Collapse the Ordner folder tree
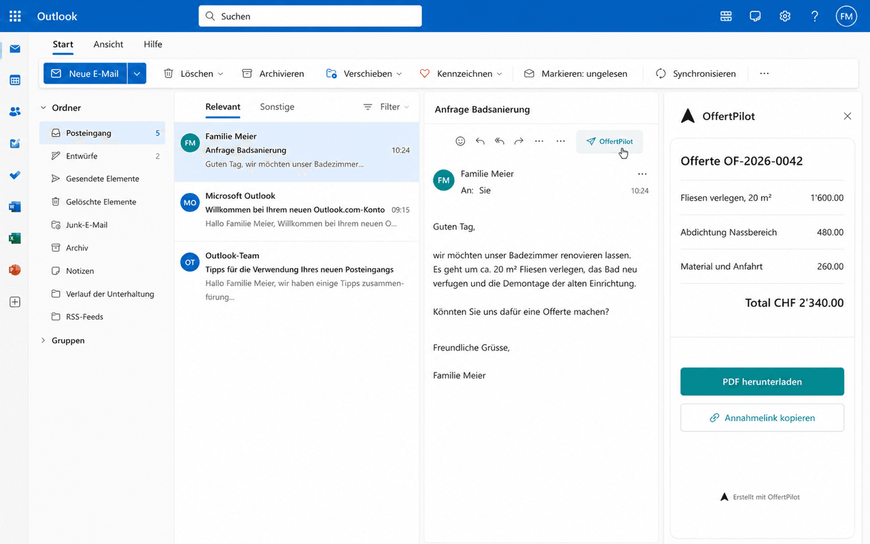 coord(43,107)
